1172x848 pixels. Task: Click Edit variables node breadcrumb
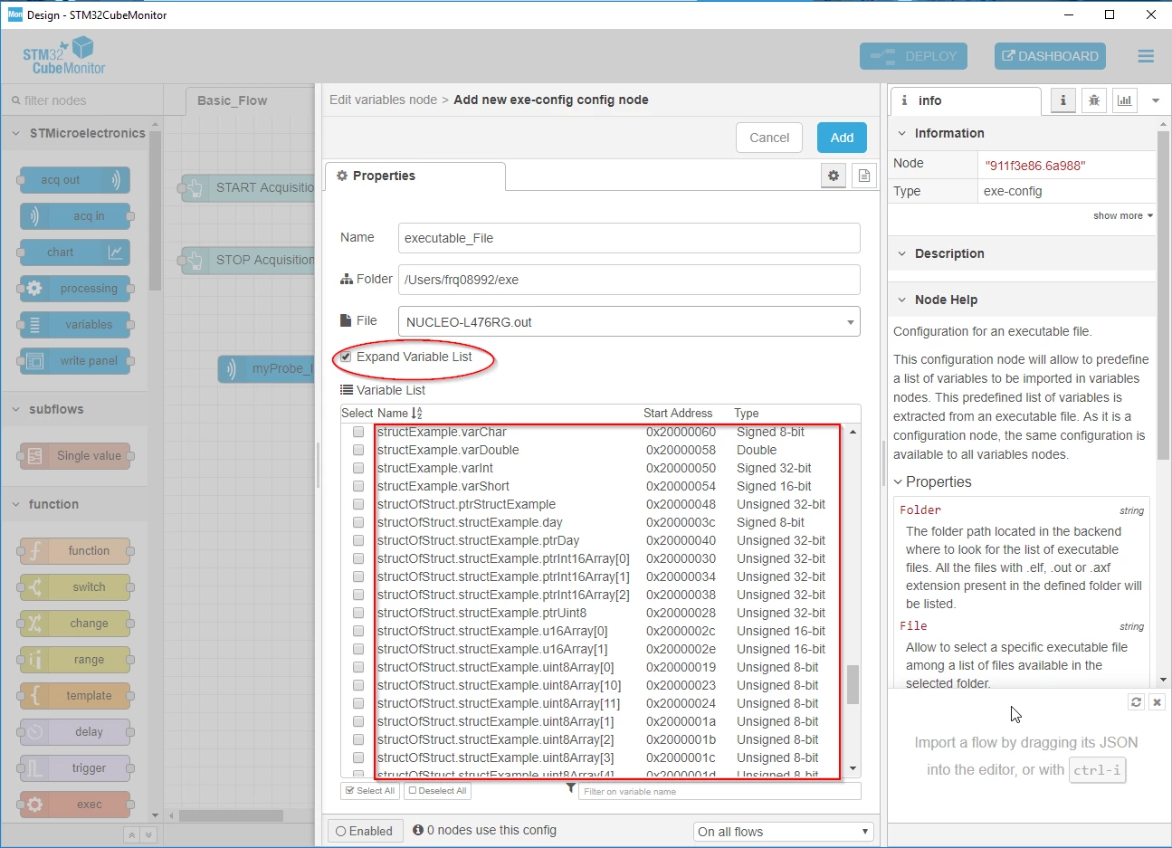tap(383, 100)
